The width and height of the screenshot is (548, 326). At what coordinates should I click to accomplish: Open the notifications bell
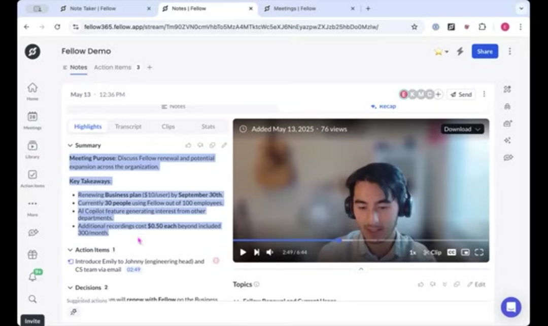[x=32, y=277]
